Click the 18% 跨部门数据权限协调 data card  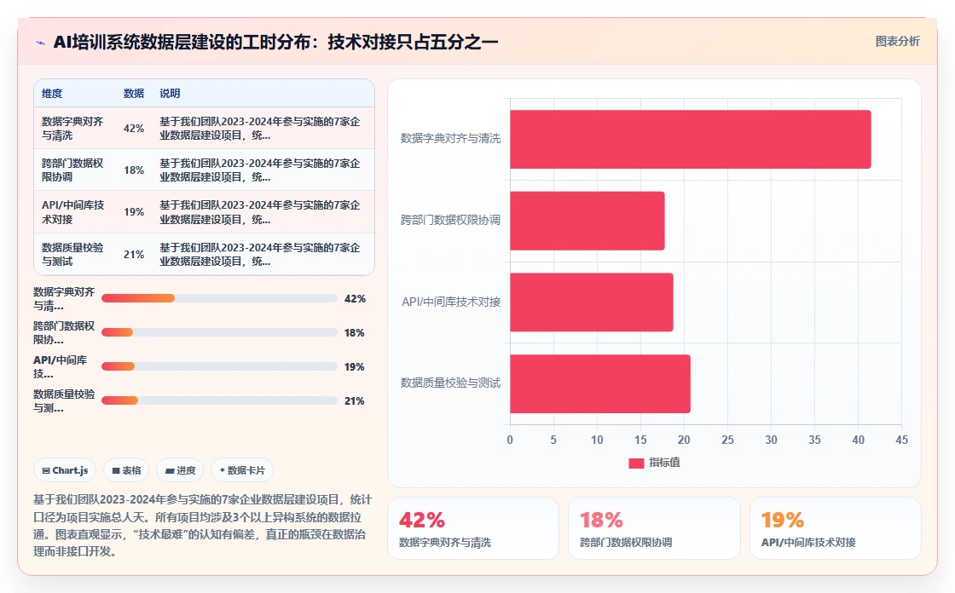pyautogui.click(x=654, y=528)
